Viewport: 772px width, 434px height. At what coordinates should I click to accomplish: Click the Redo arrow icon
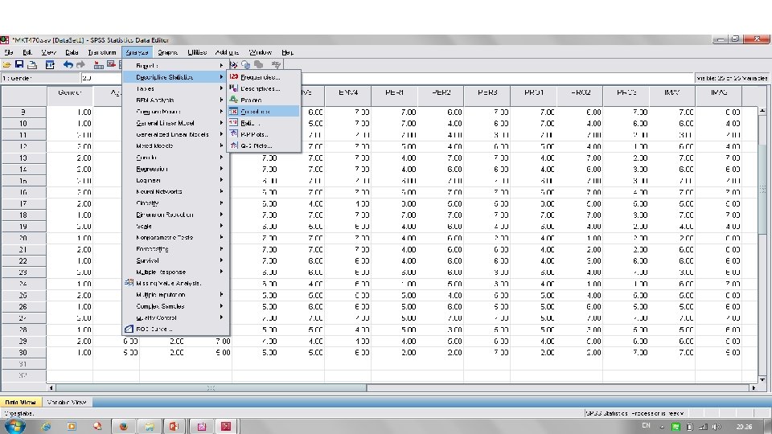click(80, 64)
